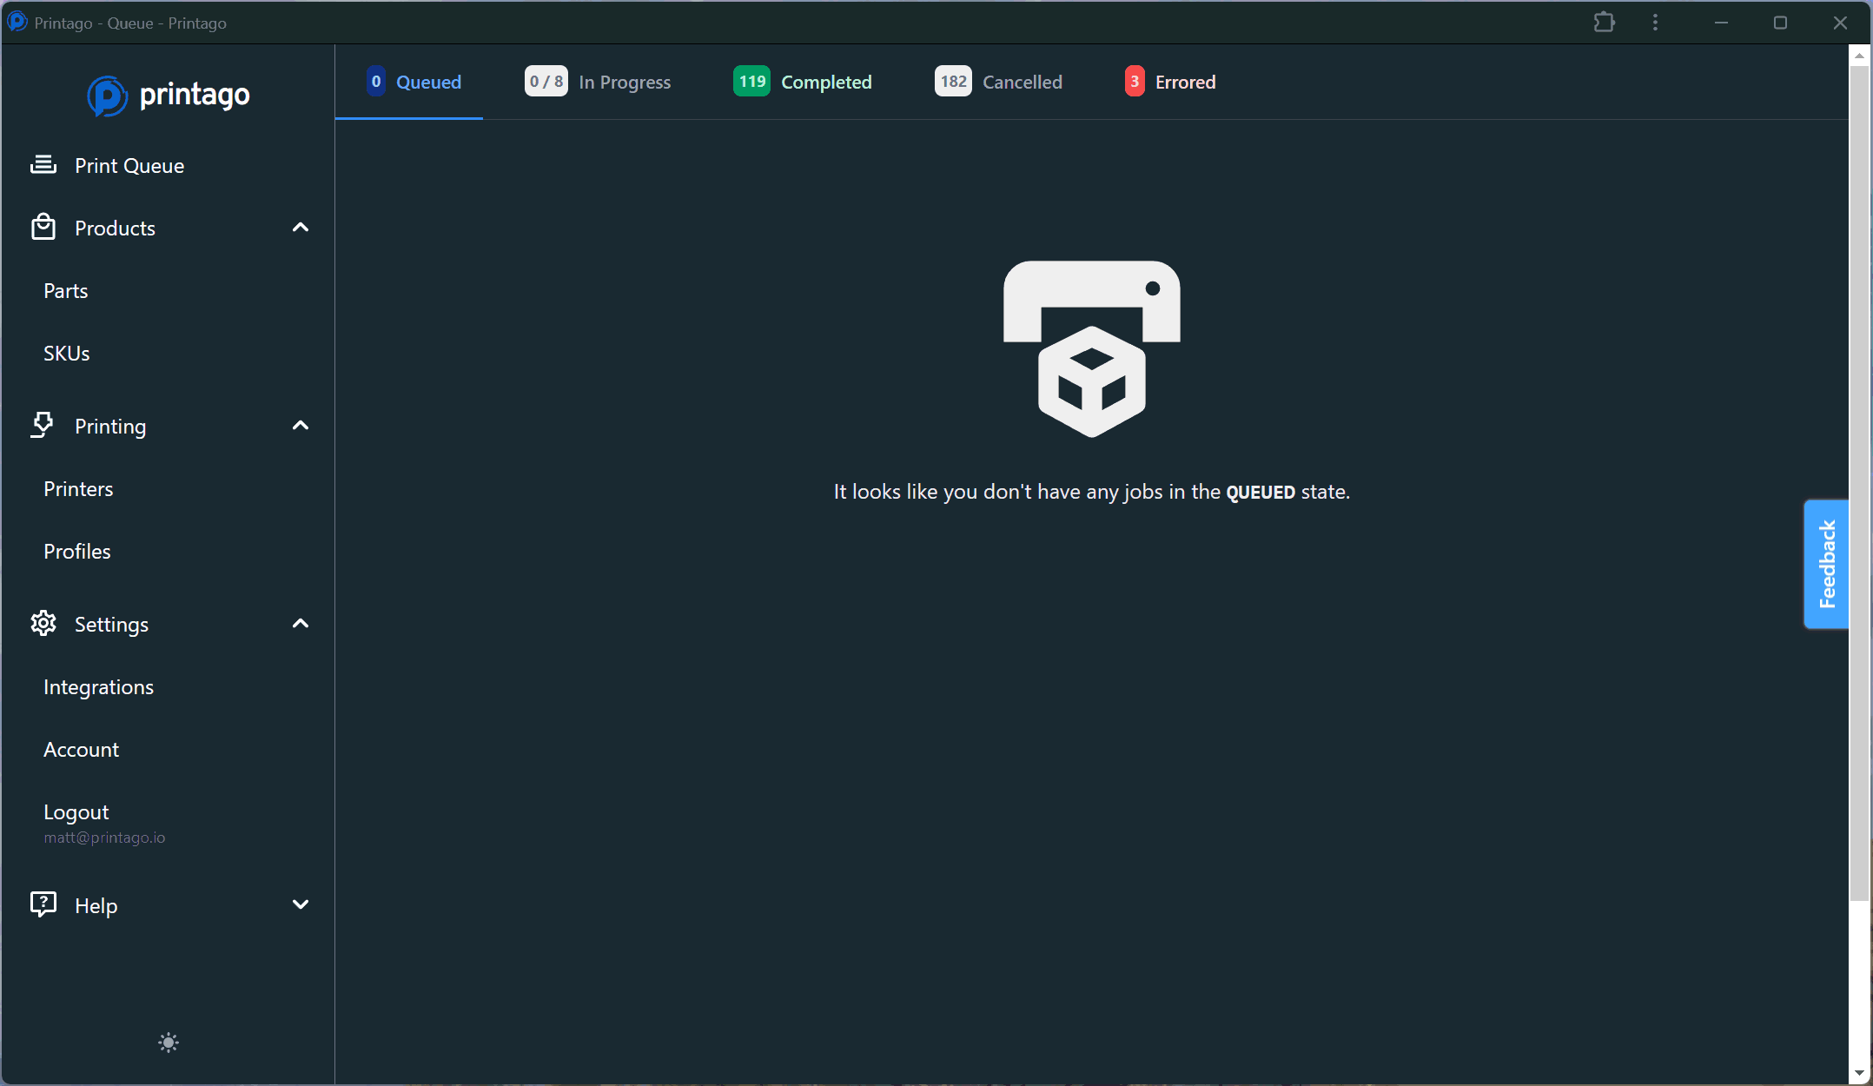
Task: Switch to the In Progress tab
Action: 598,82
